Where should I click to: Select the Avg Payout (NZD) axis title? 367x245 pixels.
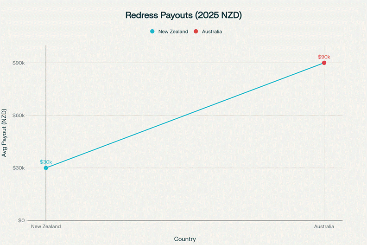tap(5, 132)
